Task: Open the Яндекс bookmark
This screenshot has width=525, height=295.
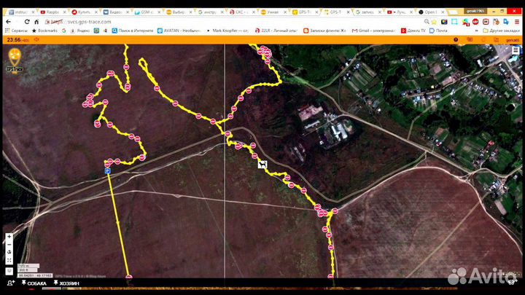Action: coord(80,31)
